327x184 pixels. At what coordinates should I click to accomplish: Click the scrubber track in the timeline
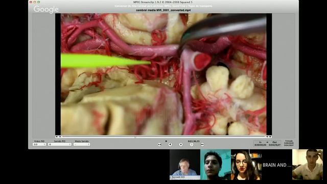pos(163,136)
